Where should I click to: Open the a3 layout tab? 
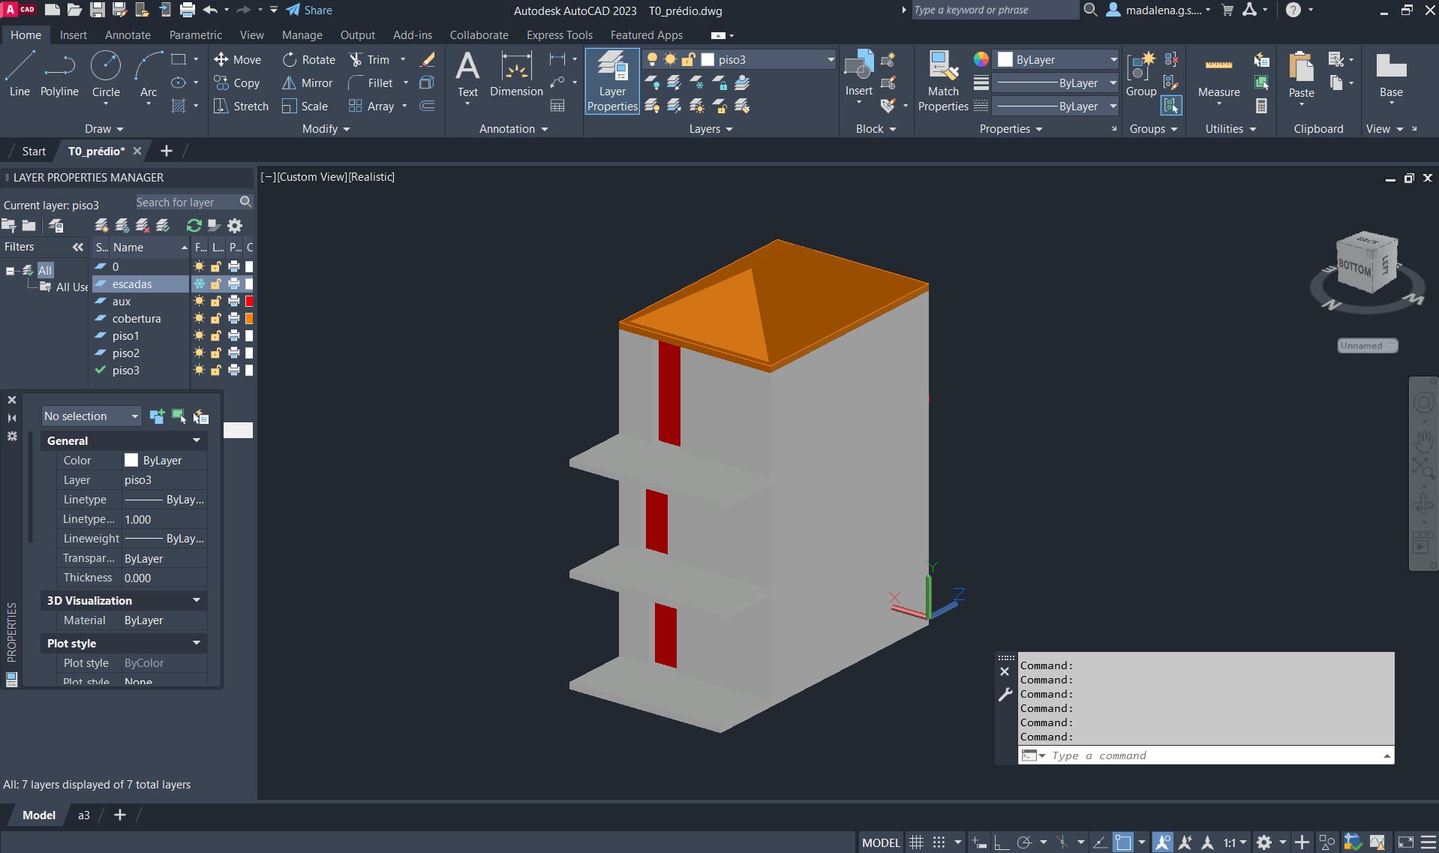click(84, 815)
